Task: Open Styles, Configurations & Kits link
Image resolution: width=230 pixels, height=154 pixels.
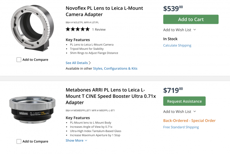Action: pos(115,68)
